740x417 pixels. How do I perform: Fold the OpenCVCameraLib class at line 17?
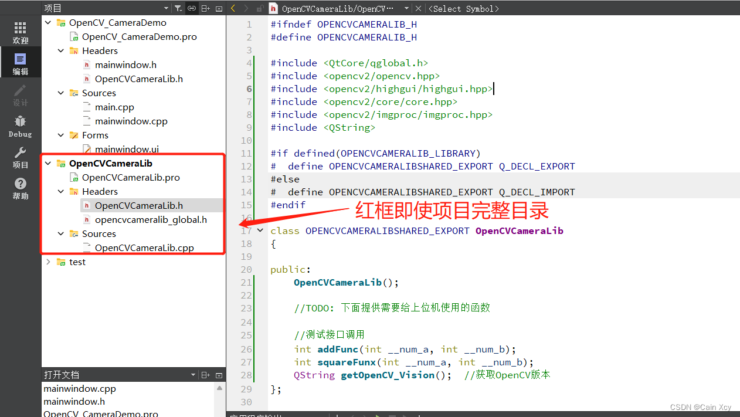click(260, 230)
